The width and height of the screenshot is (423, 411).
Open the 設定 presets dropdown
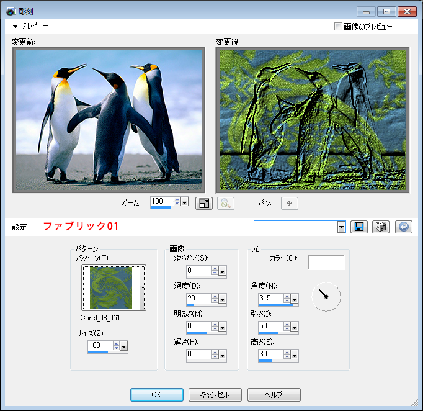tap(341, 227)
